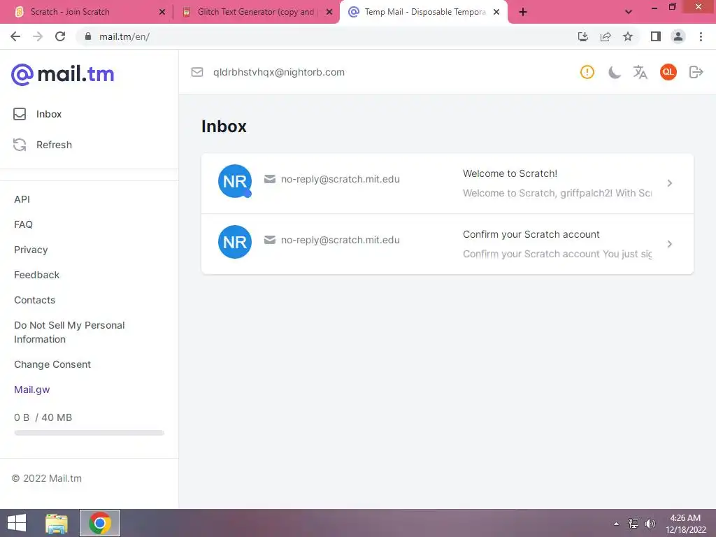Click the sender envelope icon in the Welcome row
Viewport: 716px width, 537px height.
[270, 179]
